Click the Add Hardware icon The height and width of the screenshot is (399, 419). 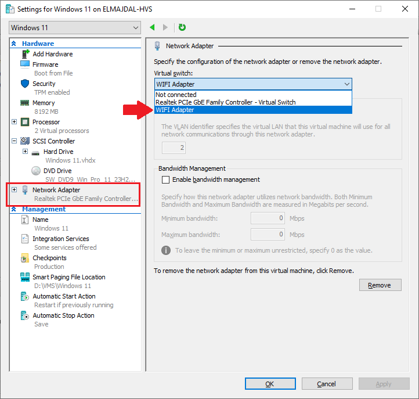[25, 54]
